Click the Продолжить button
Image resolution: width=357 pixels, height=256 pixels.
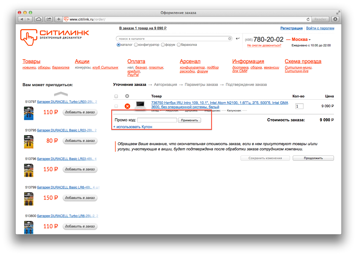pyautogui.click(x=313, y=158)
